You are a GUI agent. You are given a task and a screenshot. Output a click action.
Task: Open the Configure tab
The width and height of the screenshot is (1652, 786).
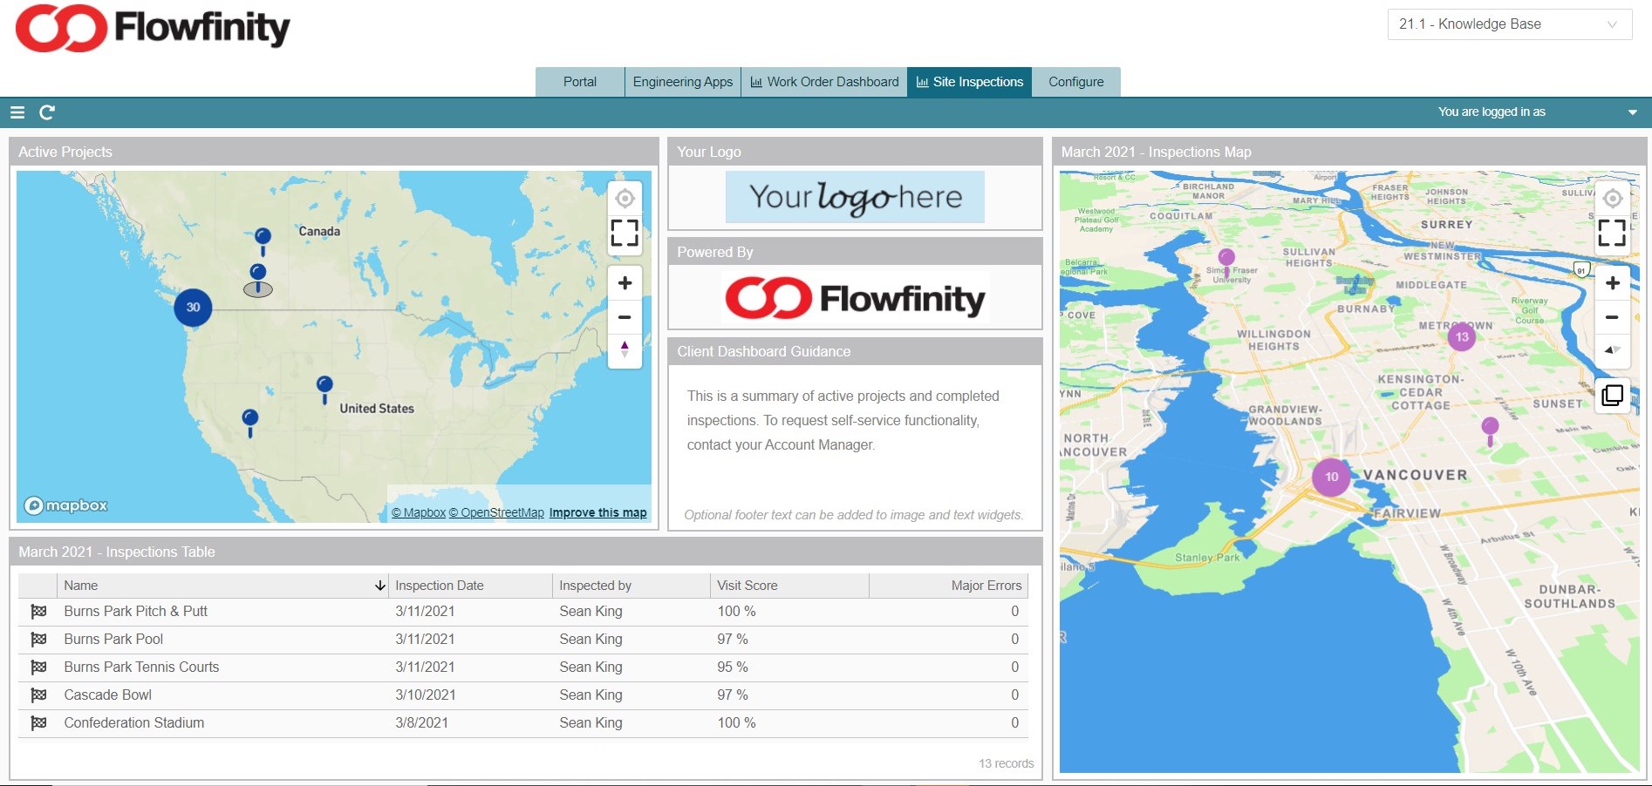pyautogui.click(x=1076, y=82)
